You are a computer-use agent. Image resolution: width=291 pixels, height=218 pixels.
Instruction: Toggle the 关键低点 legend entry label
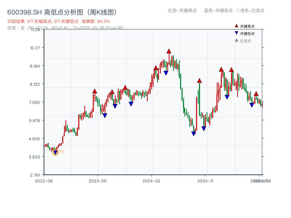[247, 33]
